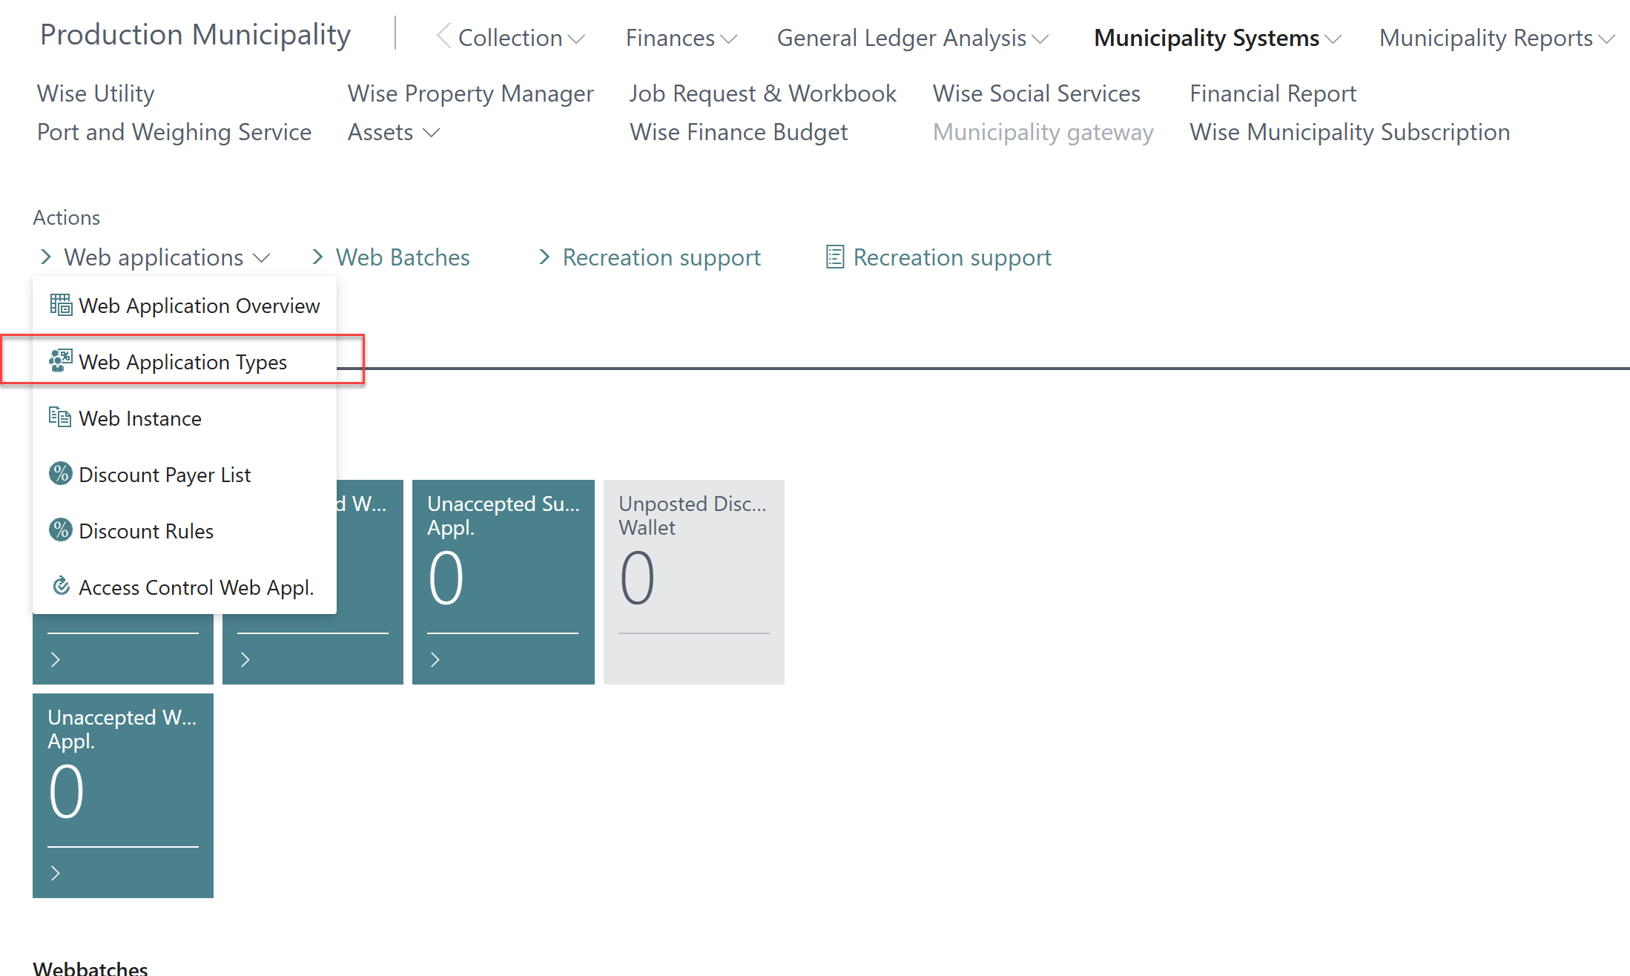Click the Discount Payer List percent icon
The width and height of the screenshot is (1630, 976).
[x=61, y=474]
